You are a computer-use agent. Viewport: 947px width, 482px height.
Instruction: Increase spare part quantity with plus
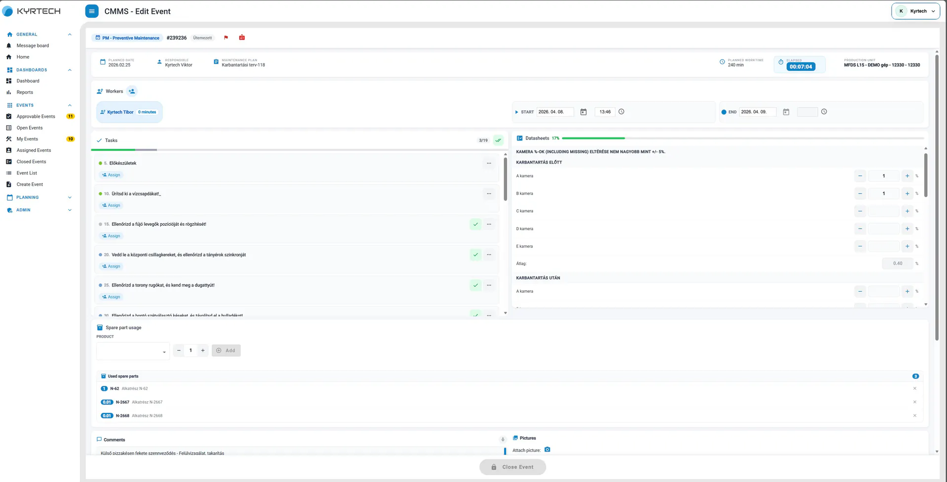point(203,350)
